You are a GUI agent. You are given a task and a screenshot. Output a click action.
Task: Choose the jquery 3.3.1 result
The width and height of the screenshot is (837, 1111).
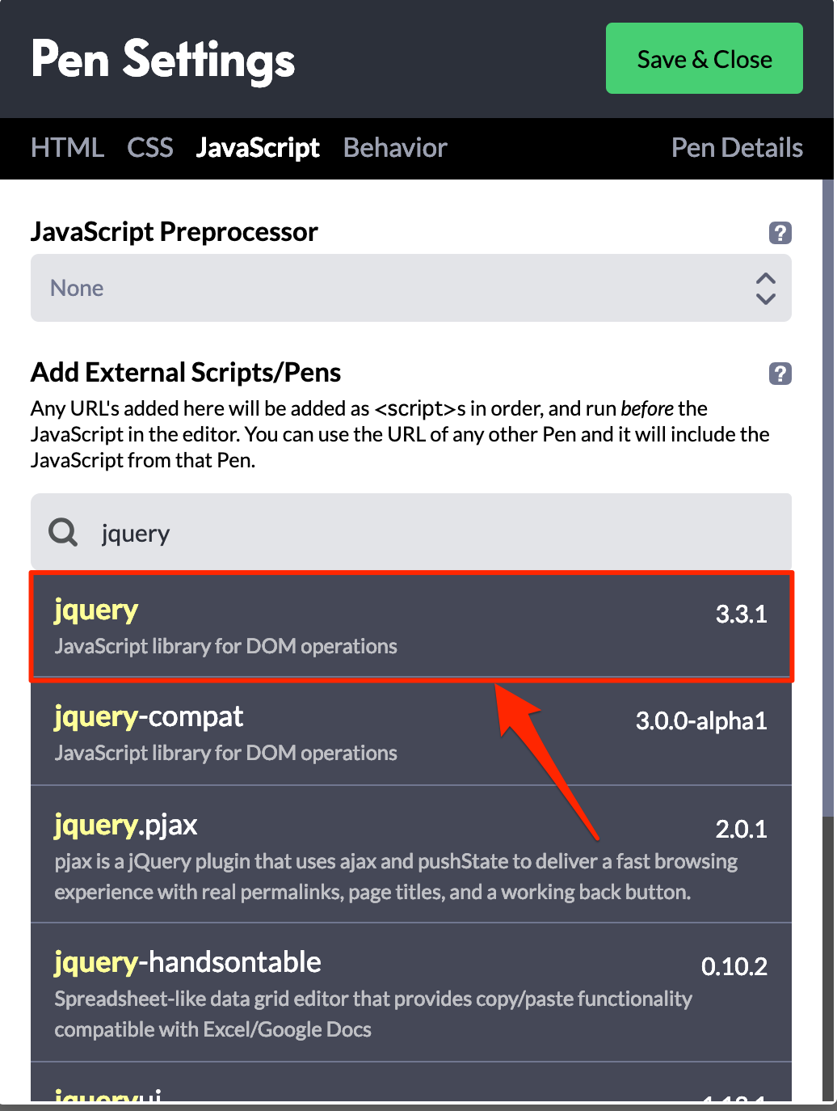pyautogui.click(x=411, y=627)
